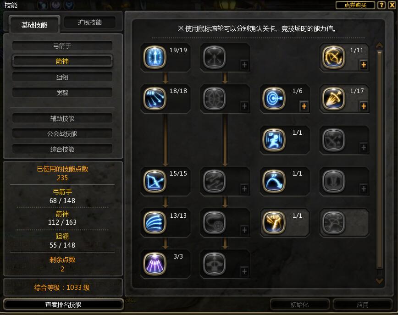Screen dimensions: 398x315
Task: Select the purple arrow rain skill 3/3
Action: pyautogui.click(x=155, y=264)
